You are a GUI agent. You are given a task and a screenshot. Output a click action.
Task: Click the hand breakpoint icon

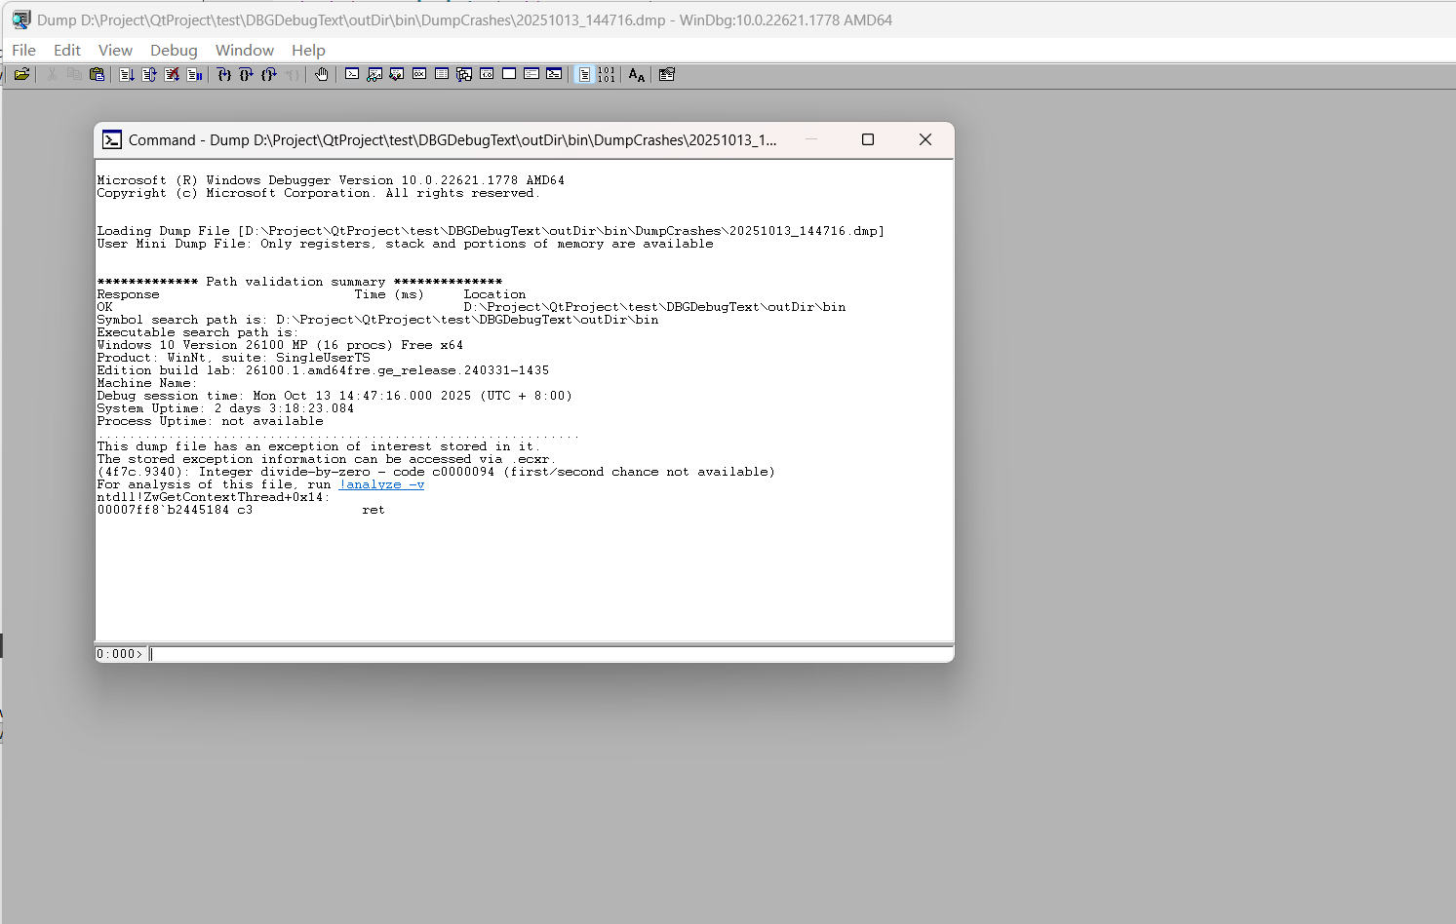click(x=322, y=74)
